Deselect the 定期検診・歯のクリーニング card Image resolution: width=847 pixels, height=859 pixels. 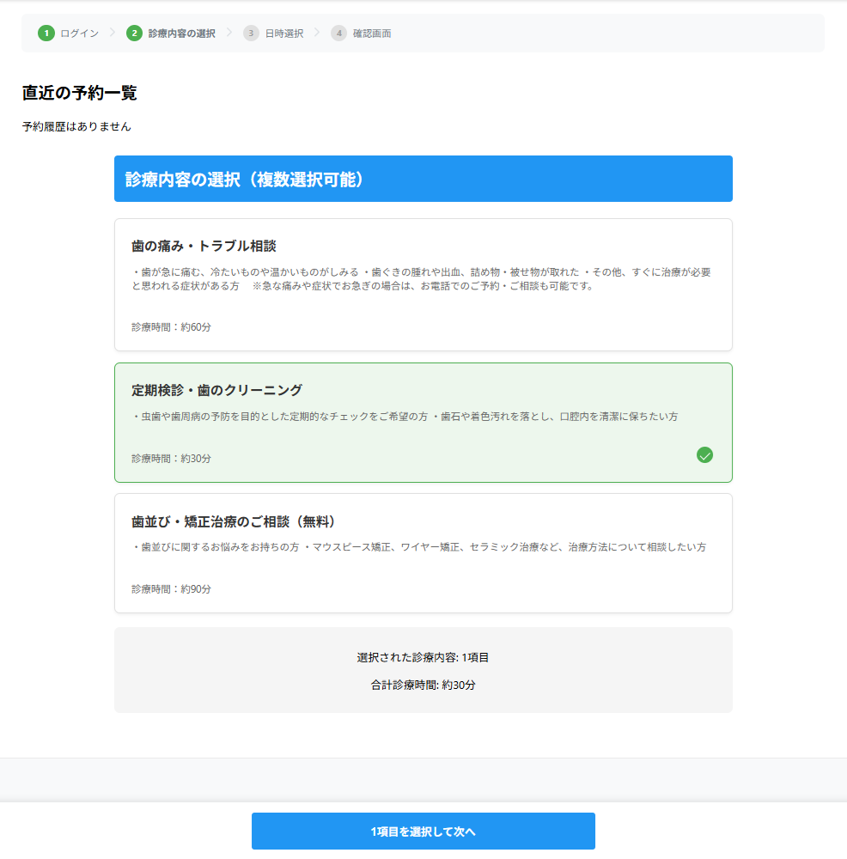423,422
